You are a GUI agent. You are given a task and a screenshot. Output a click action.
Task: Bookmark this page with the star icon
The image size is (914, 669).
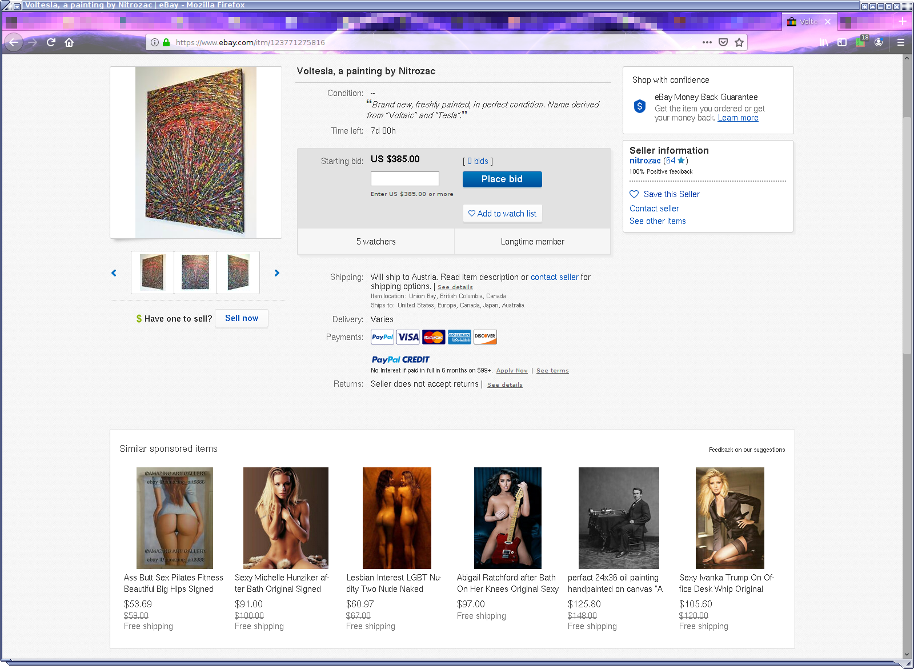click(739, 42)
